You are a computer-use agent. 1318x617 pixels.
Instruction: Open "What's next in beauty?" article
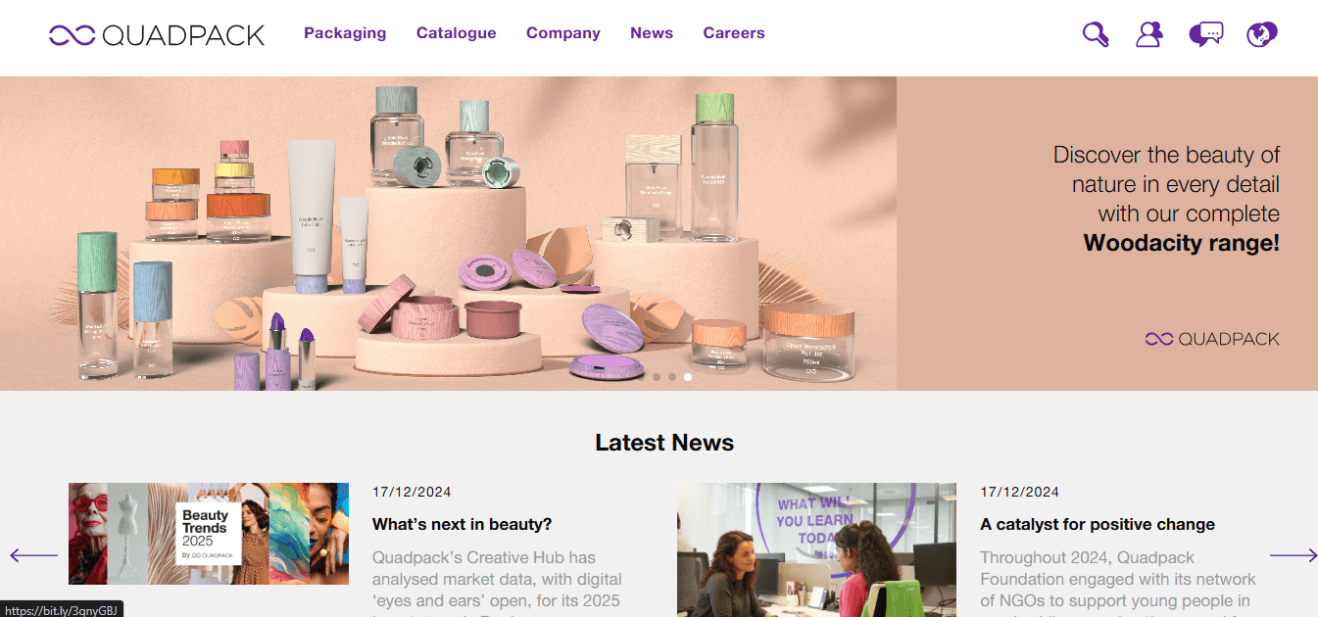pyautogui.click(x=463, y=524)
